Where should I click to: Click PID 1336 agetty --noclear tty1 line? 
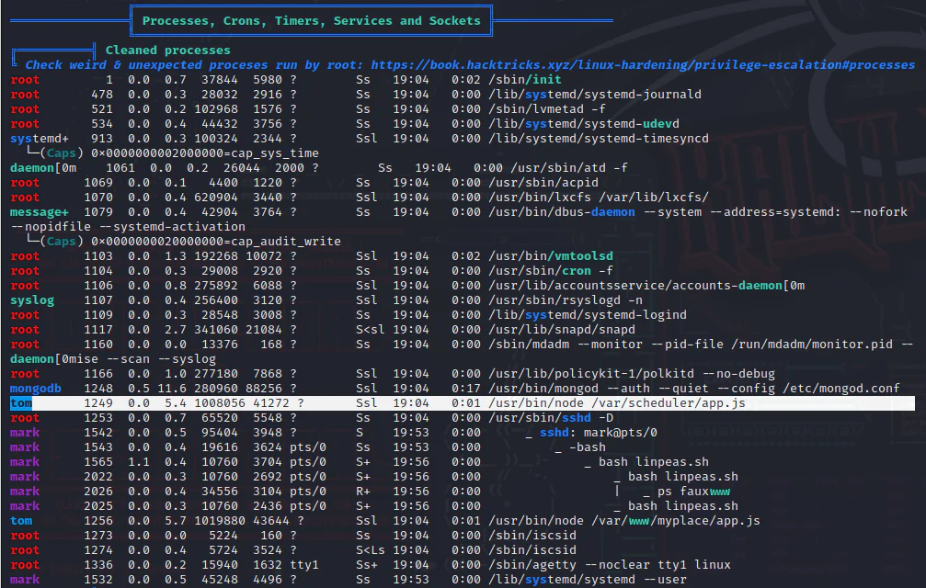(371, 565)
